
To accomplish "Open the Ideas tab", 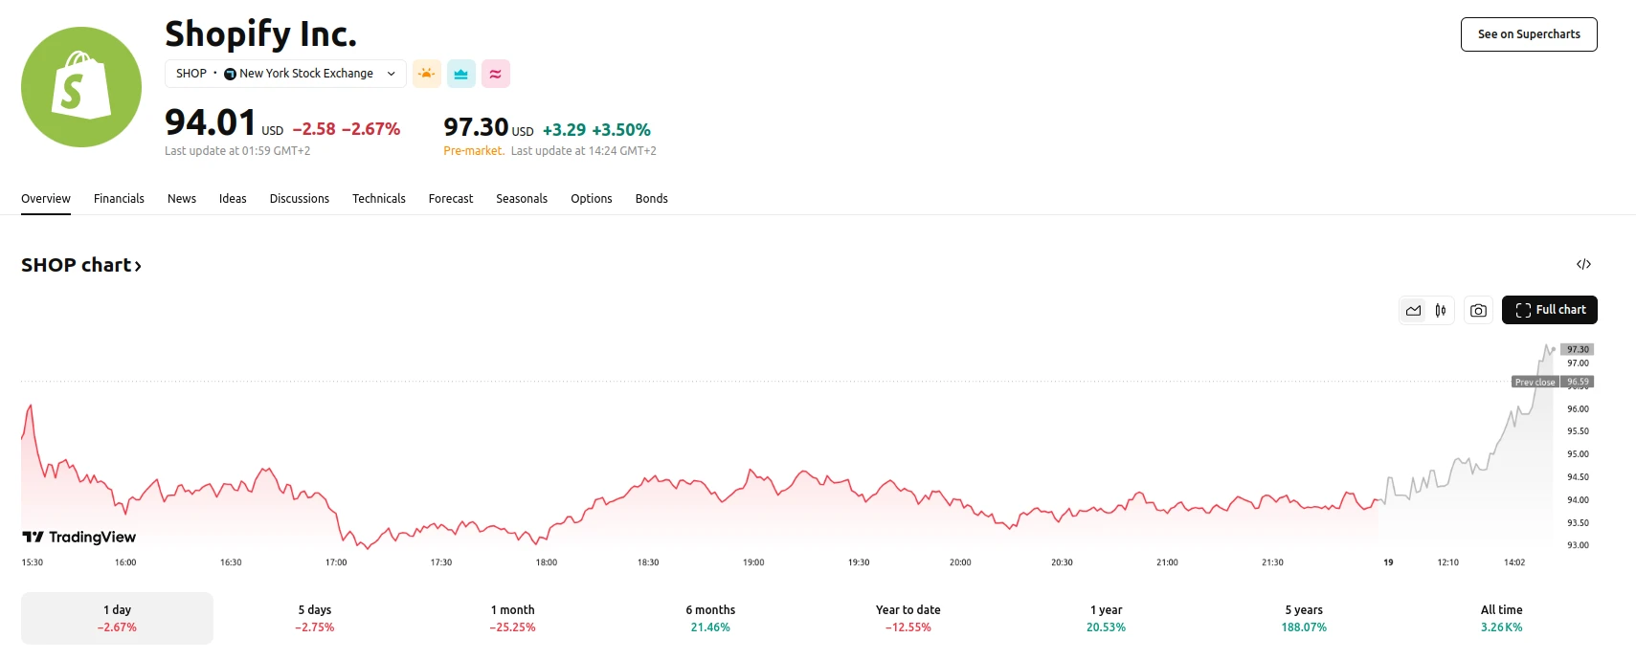I will (x=233, y=199).
